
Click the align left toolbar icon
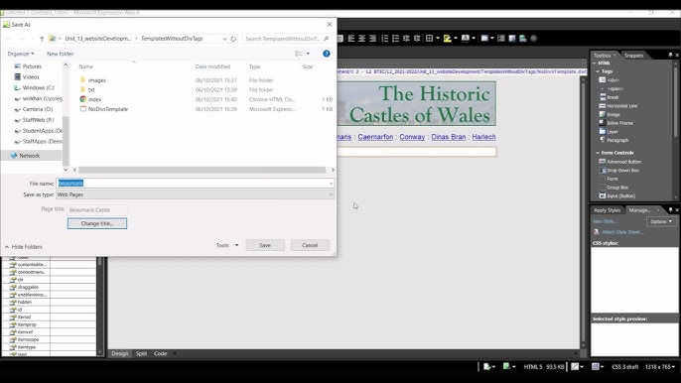351,39
